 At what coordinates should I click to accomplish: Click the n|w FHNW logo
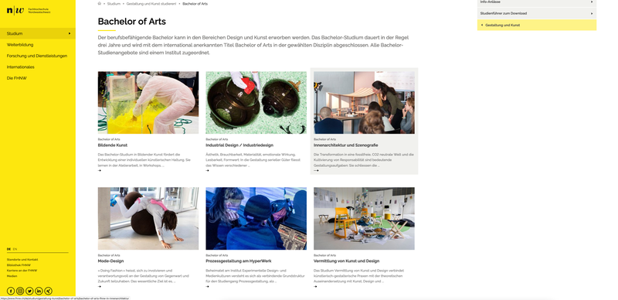[x=15, y=10]
